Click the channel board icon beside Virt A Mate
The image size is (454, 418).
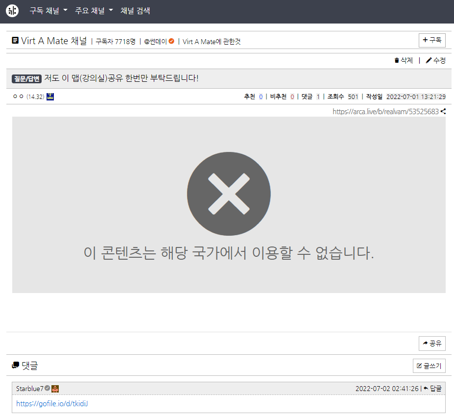[15, 40]
